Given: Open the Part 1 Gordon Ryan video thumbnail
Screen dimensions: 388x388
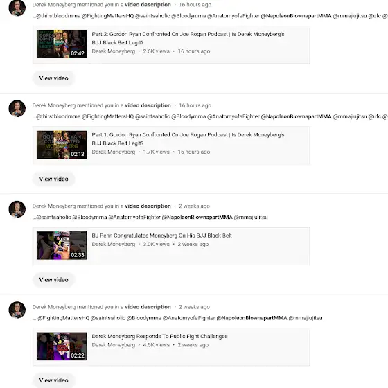Looking at the screenshot, I should (62, 145).
